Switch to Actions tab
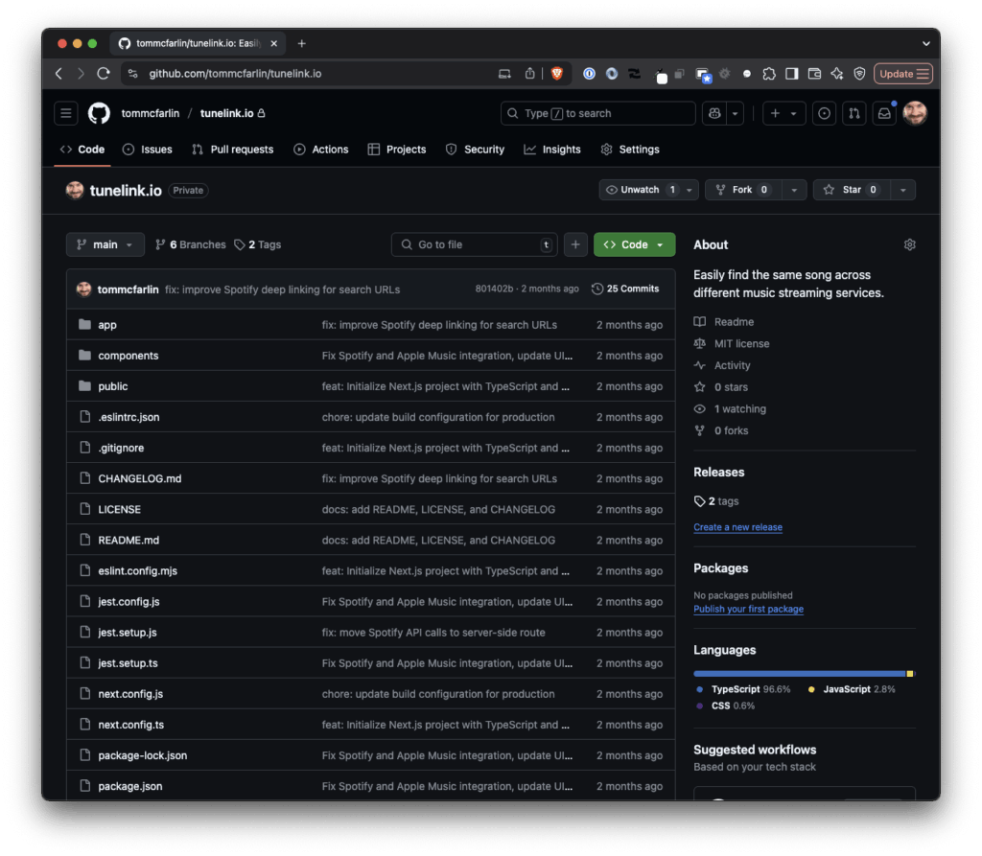This screenshot has height=856, width=982. (x=321, y=150)
